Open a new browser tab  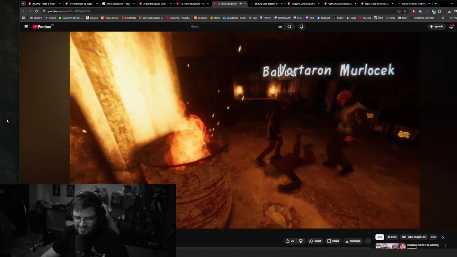[x=436, y=4]
